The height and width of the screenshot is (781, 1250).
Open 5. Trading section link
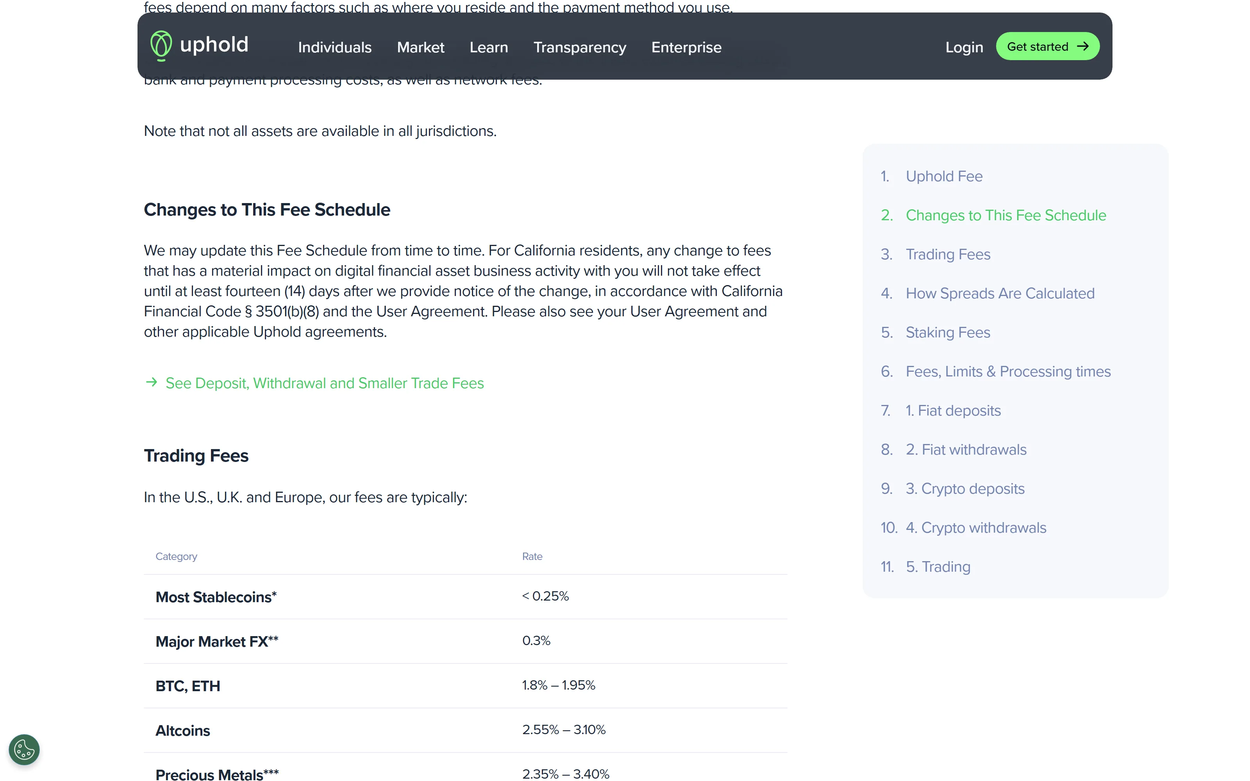coord(938,567)
